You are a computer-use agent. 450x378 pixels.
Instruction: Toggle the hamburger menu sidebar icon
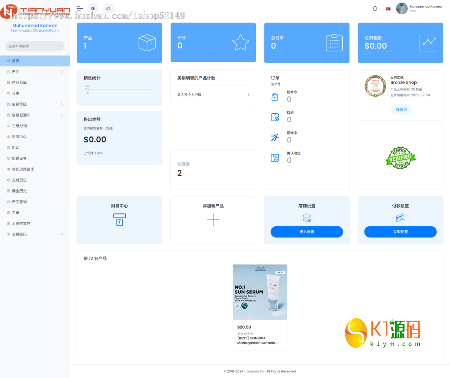click(x=79, y=8)
